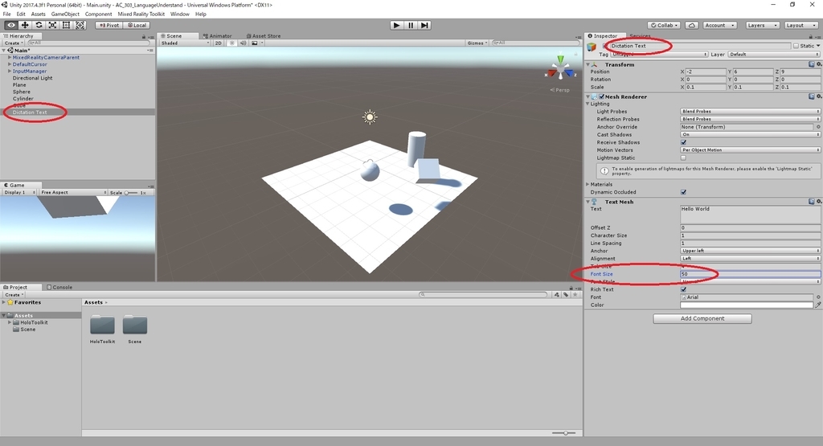Open the Scene folder thumbnail
Image resolution: width=823 pixels, height=446 pixels.
(x=135, y=325)
